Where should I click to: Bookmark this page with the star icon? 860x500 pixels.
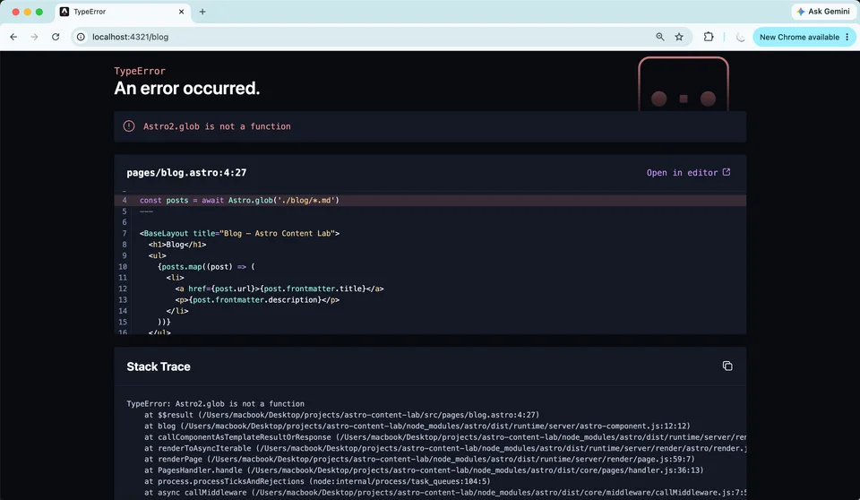(x=679, y=37)
